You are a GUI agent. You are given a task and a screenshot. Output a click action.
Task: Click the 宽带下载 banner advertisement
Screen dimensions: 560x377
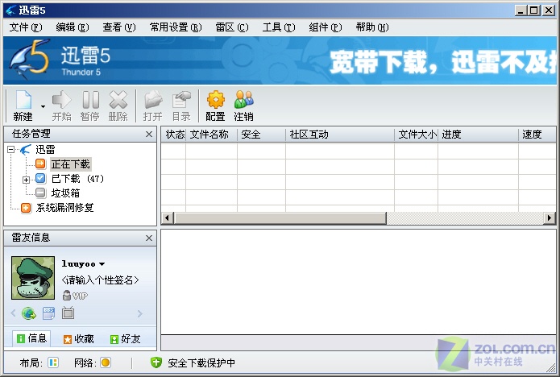click(x=442, y=62)
